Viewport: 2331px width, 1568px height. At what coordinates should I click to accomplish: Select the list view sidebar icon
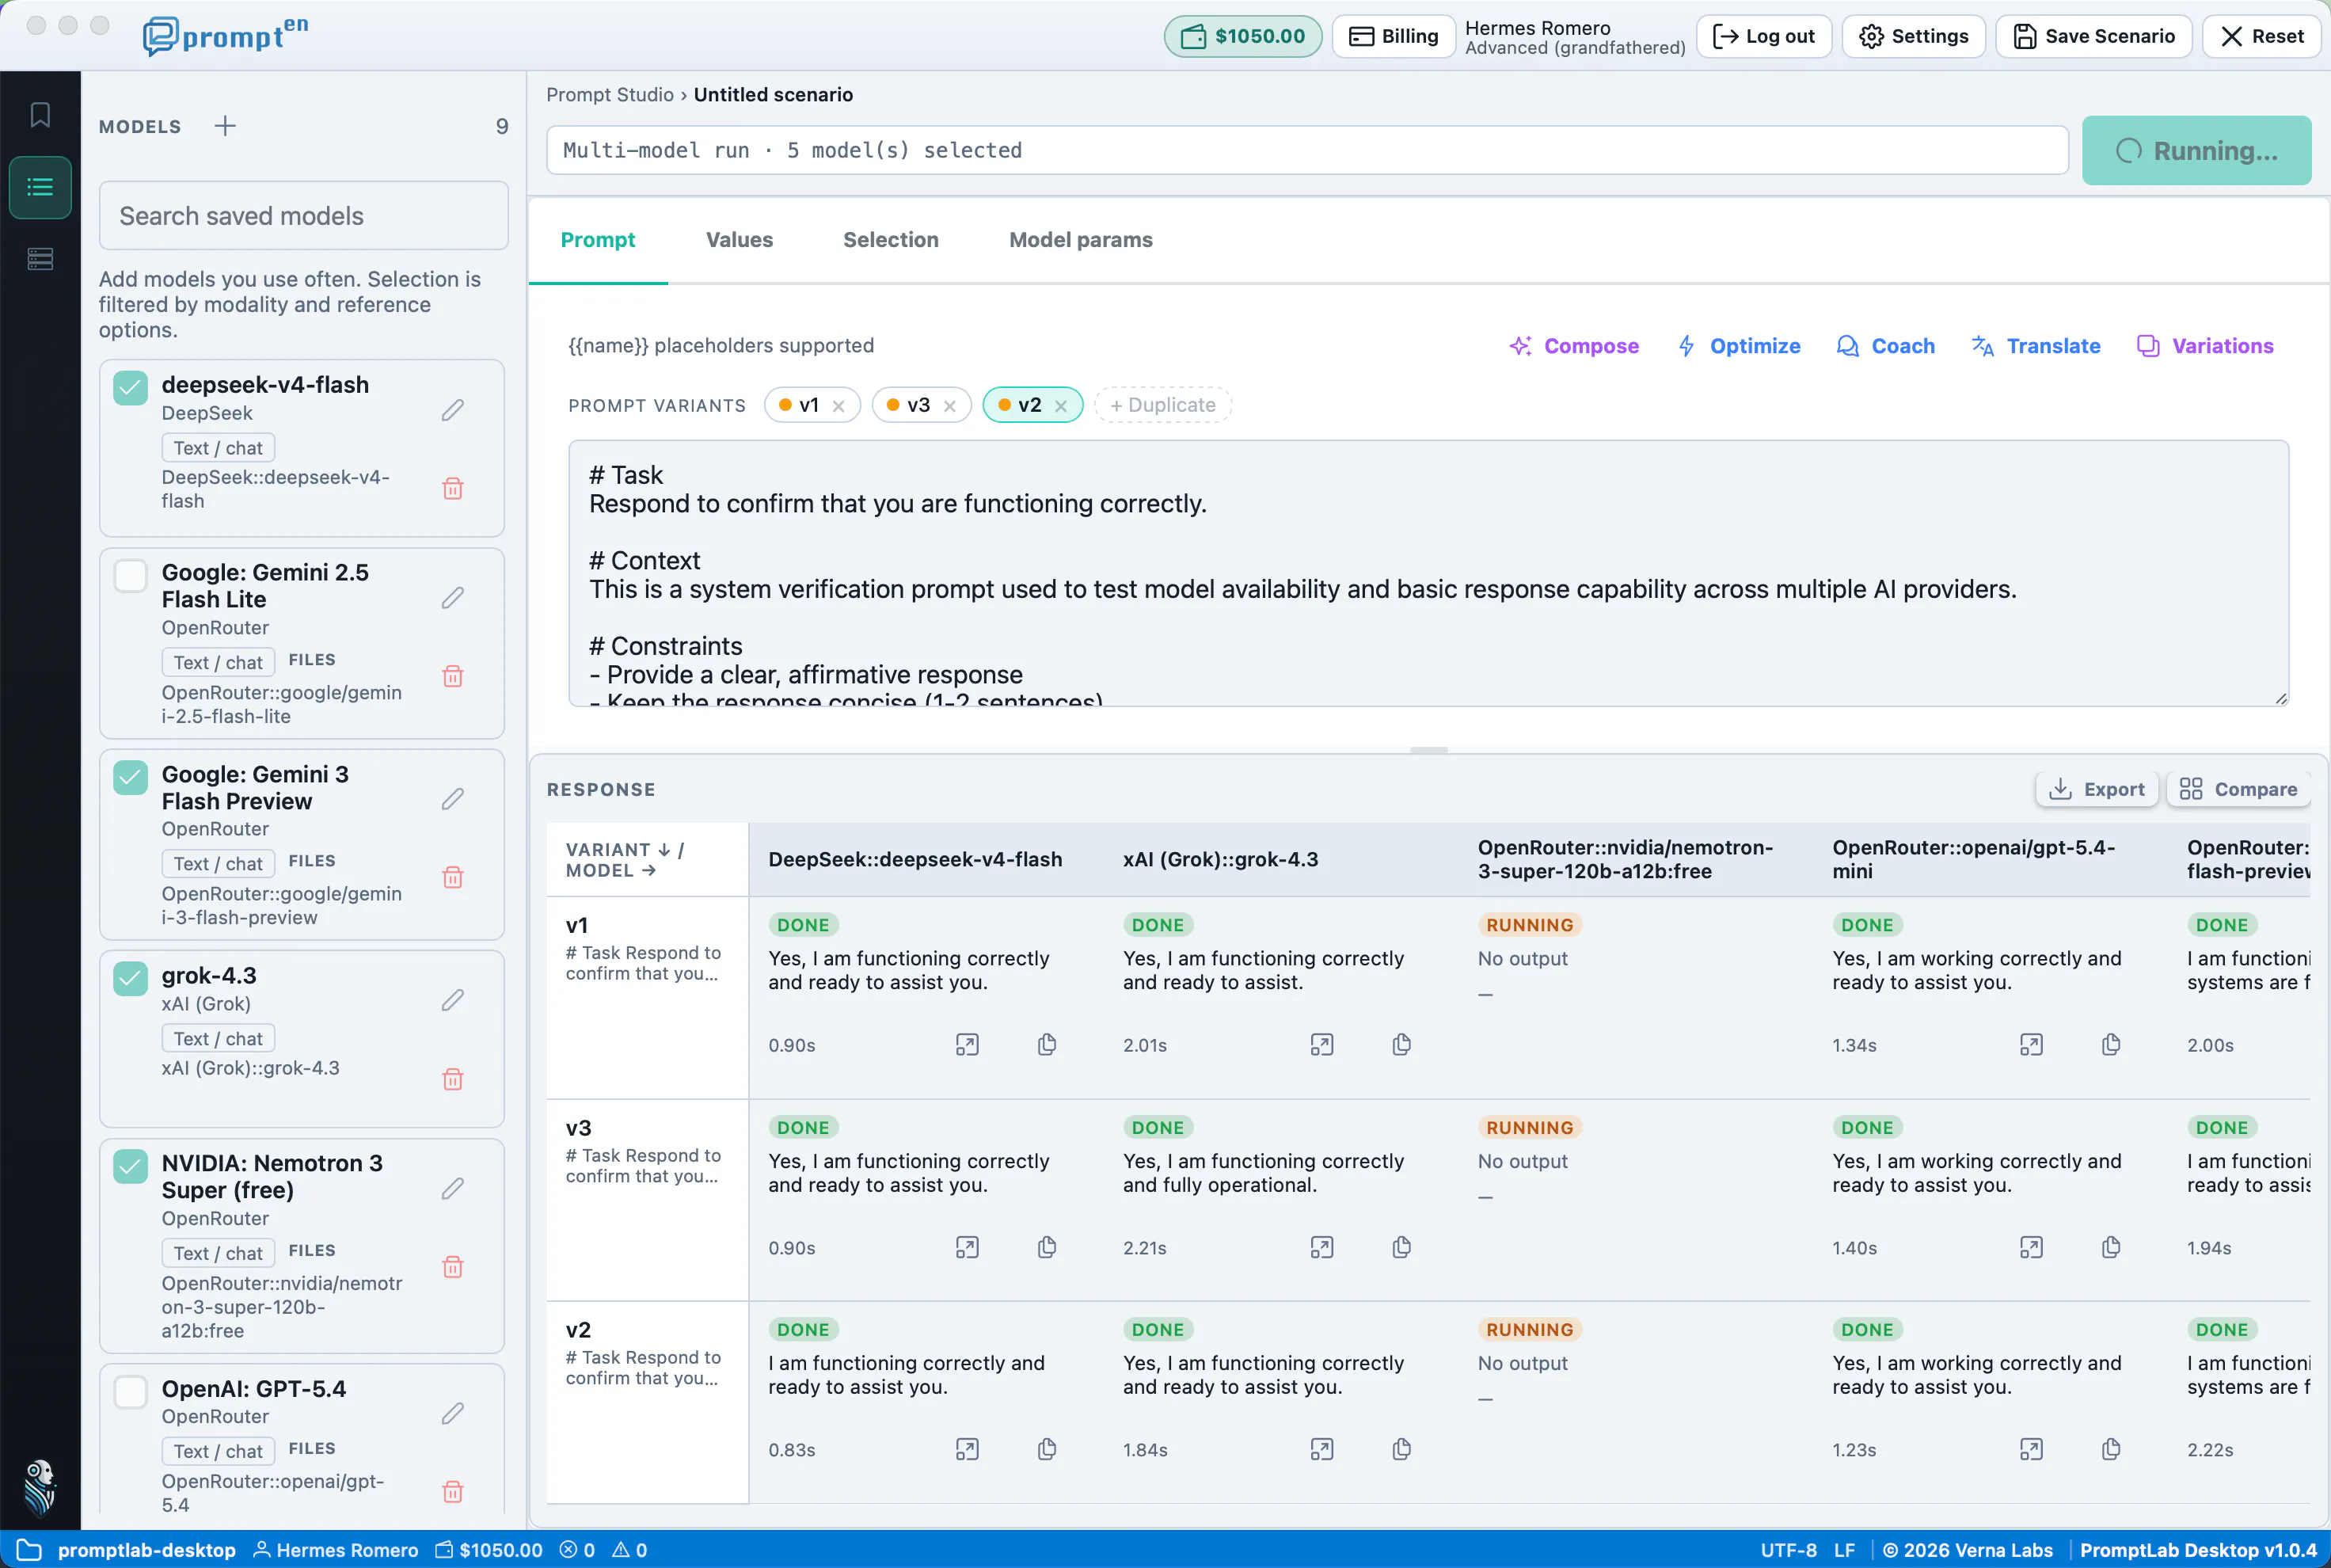pyautogui.click(x=40, y=187)
